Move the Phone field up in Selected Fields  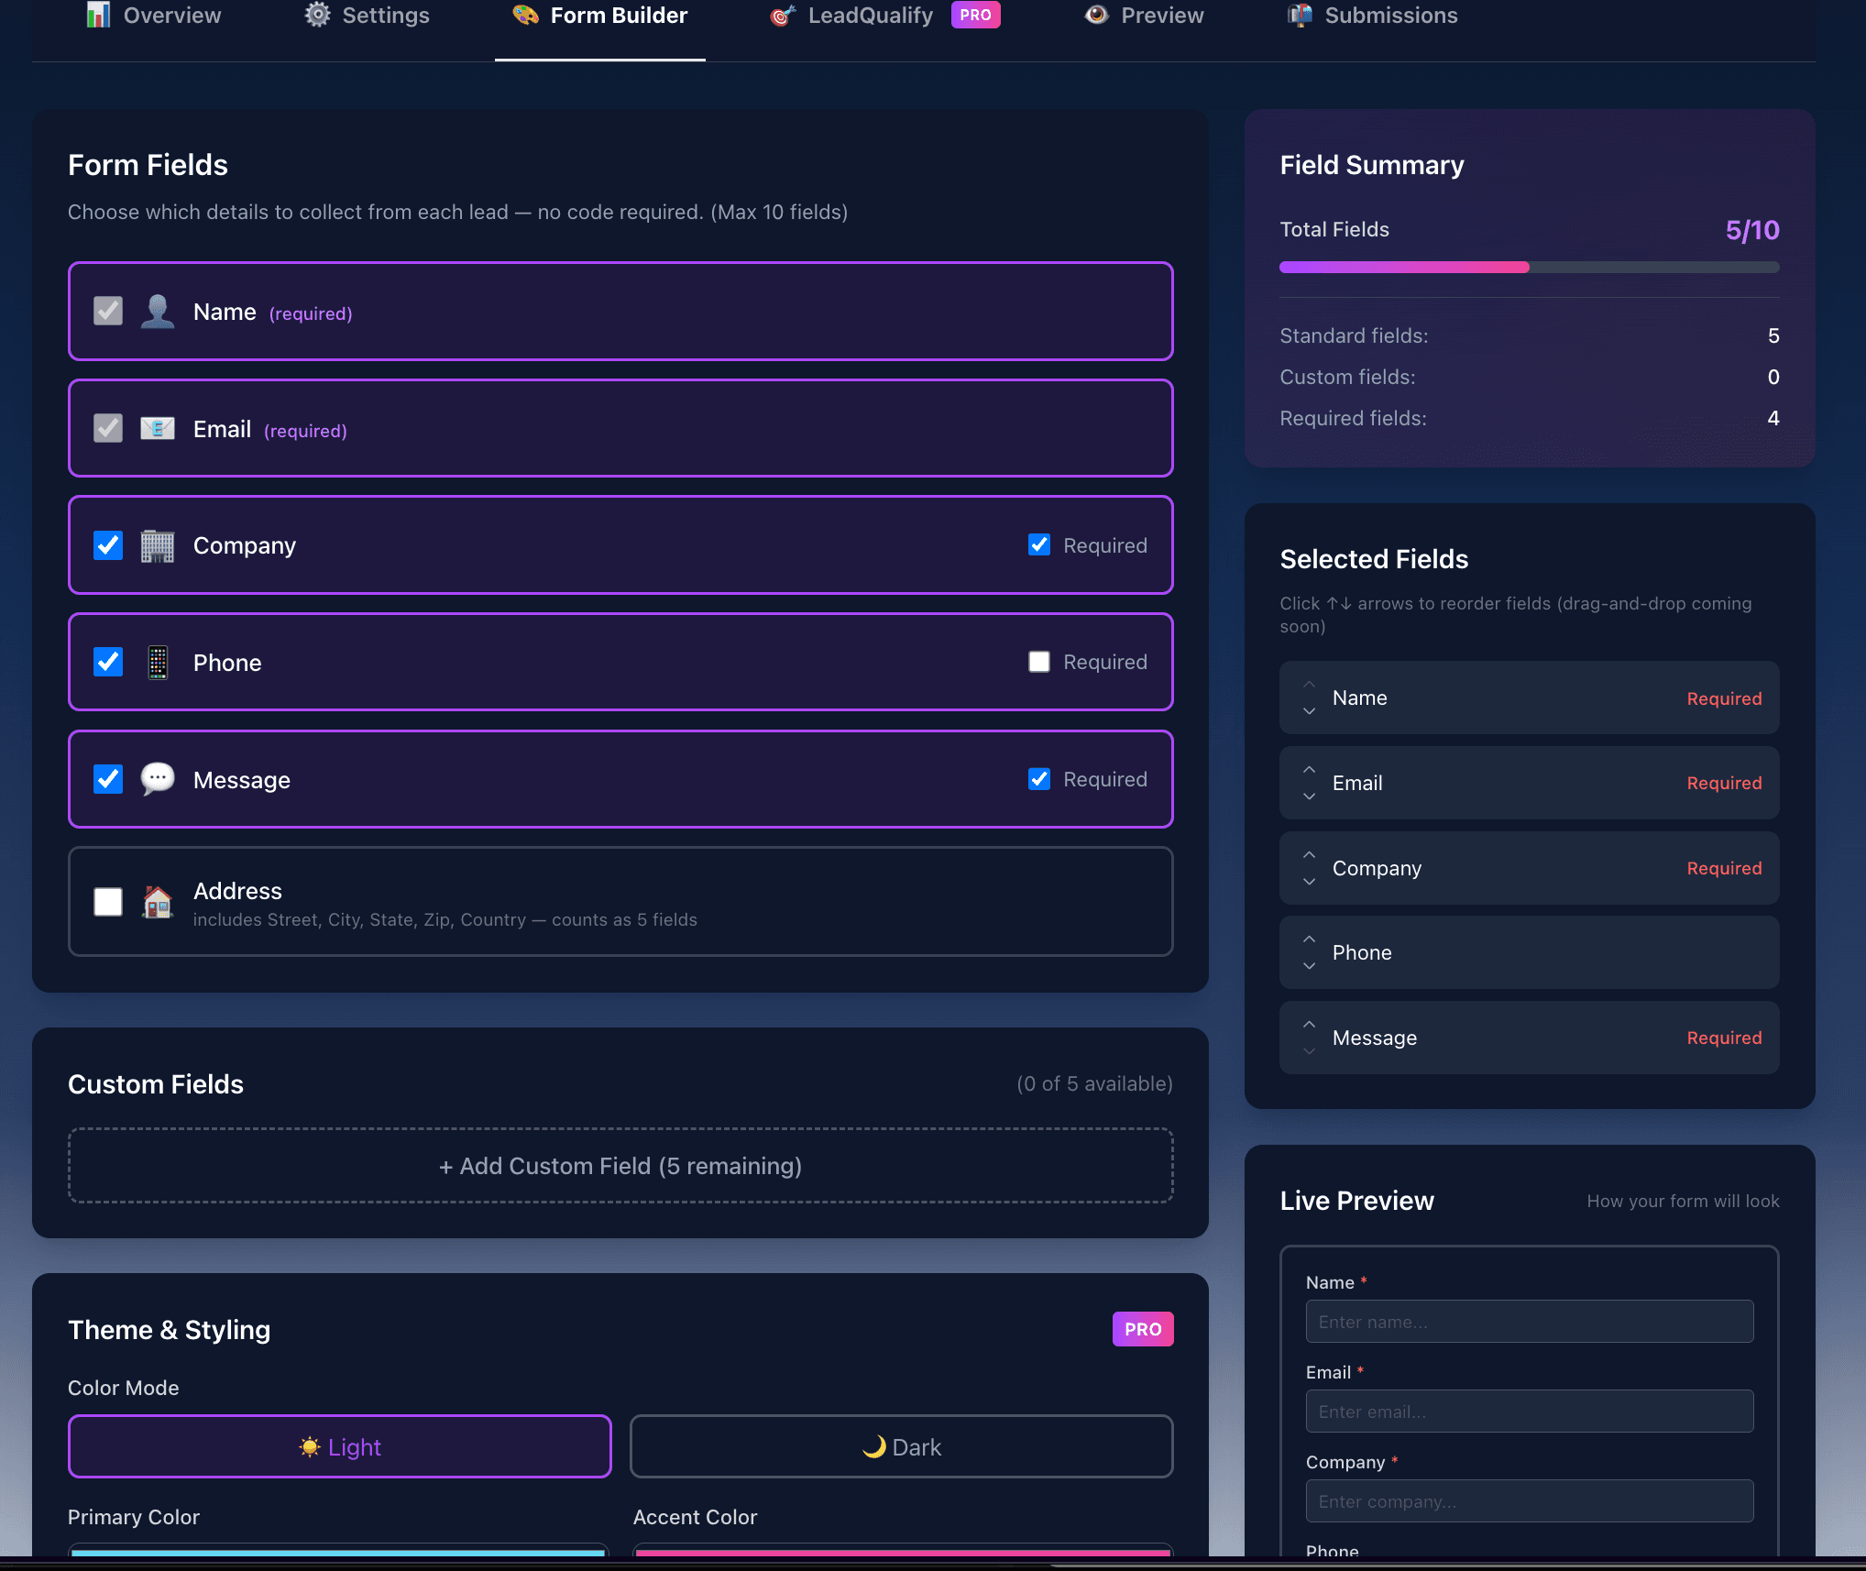pyautogui.click(x=1309, y=939)
